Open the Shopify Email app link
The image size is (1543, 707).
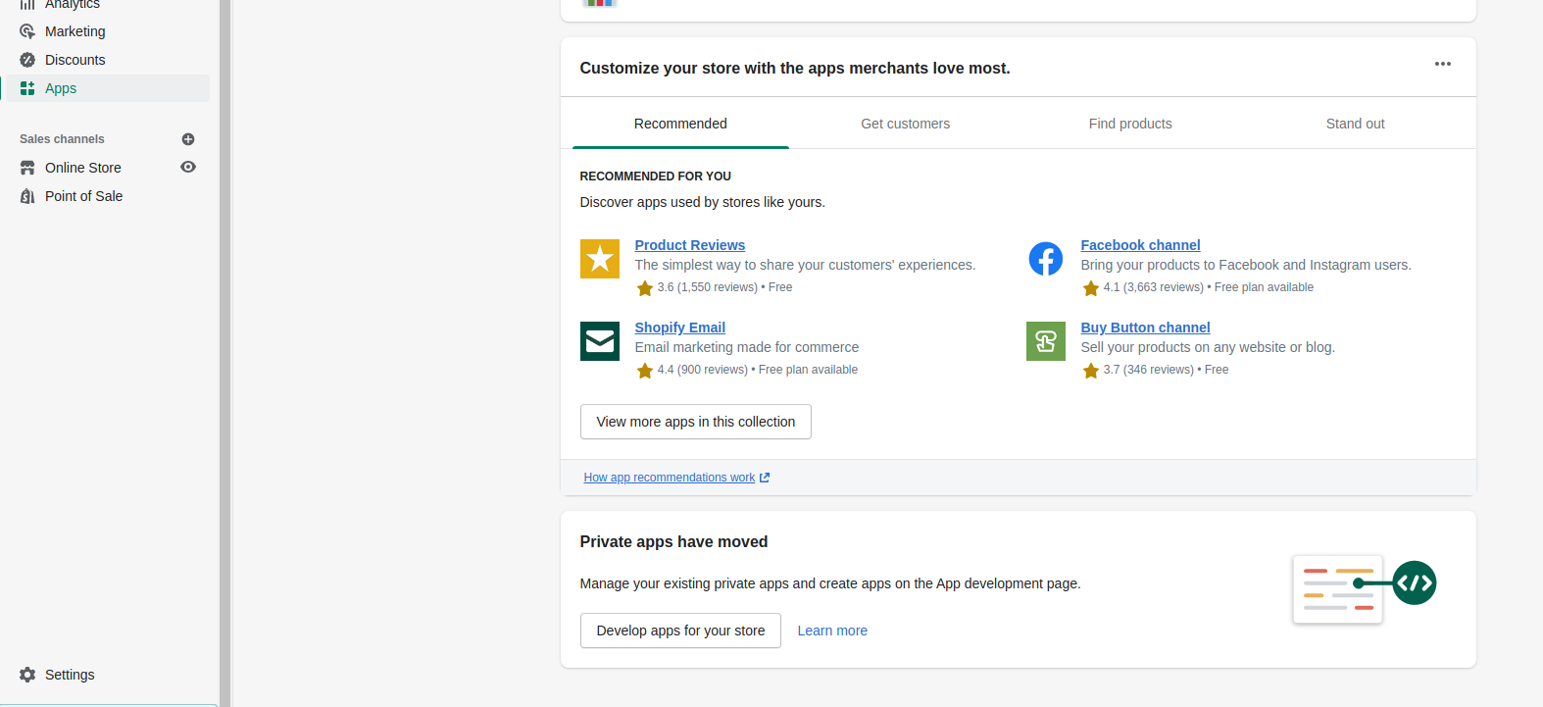click(680, 328)
